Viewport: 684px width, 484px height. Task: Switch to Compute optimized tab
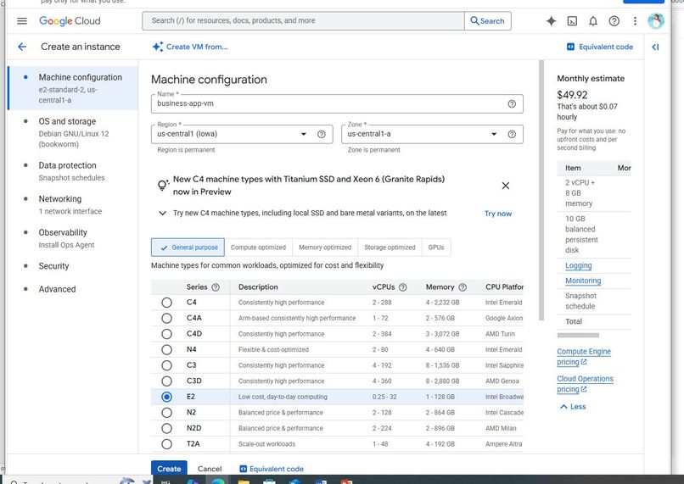click(x=258, y=247)
